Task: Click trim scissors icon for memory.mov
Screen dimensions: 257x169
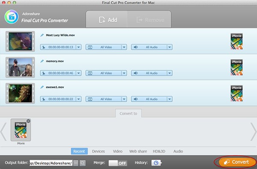Action: pyautogui.click(x=43, y=73)
